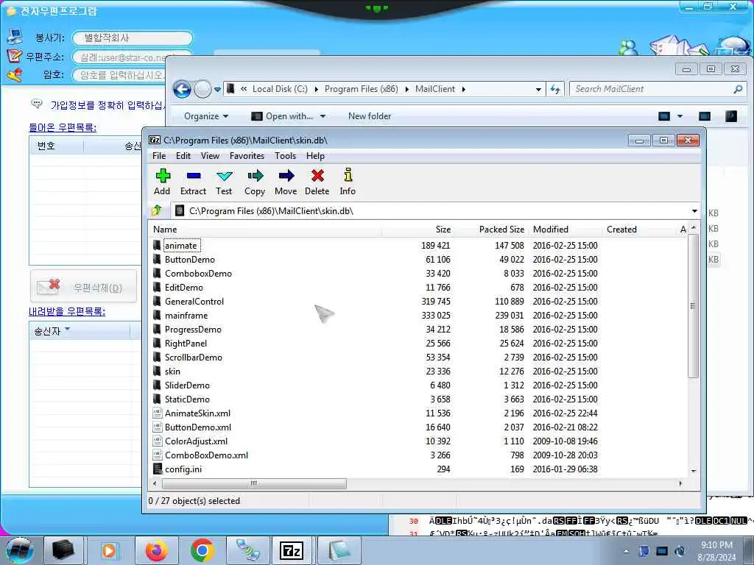
Task: Click New folder in Explorer
Action: pyautogui.click(x=370, y=116)
